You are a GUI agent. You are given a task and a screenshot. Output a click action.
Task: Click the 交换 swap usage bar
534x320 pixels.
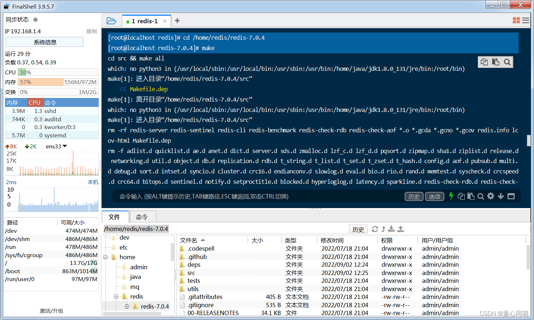58,92
